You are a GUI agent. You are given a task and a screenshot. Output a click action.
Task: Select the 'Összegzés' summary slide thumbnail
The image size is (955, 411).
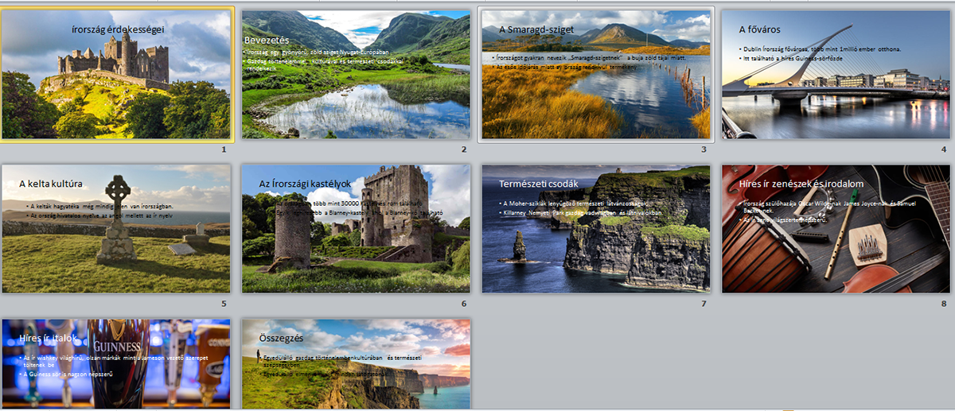coord(356,365)
